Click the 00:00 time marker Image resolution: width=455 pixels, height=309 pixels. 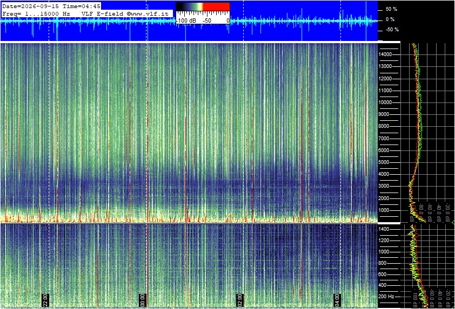[x=143, y=300]
